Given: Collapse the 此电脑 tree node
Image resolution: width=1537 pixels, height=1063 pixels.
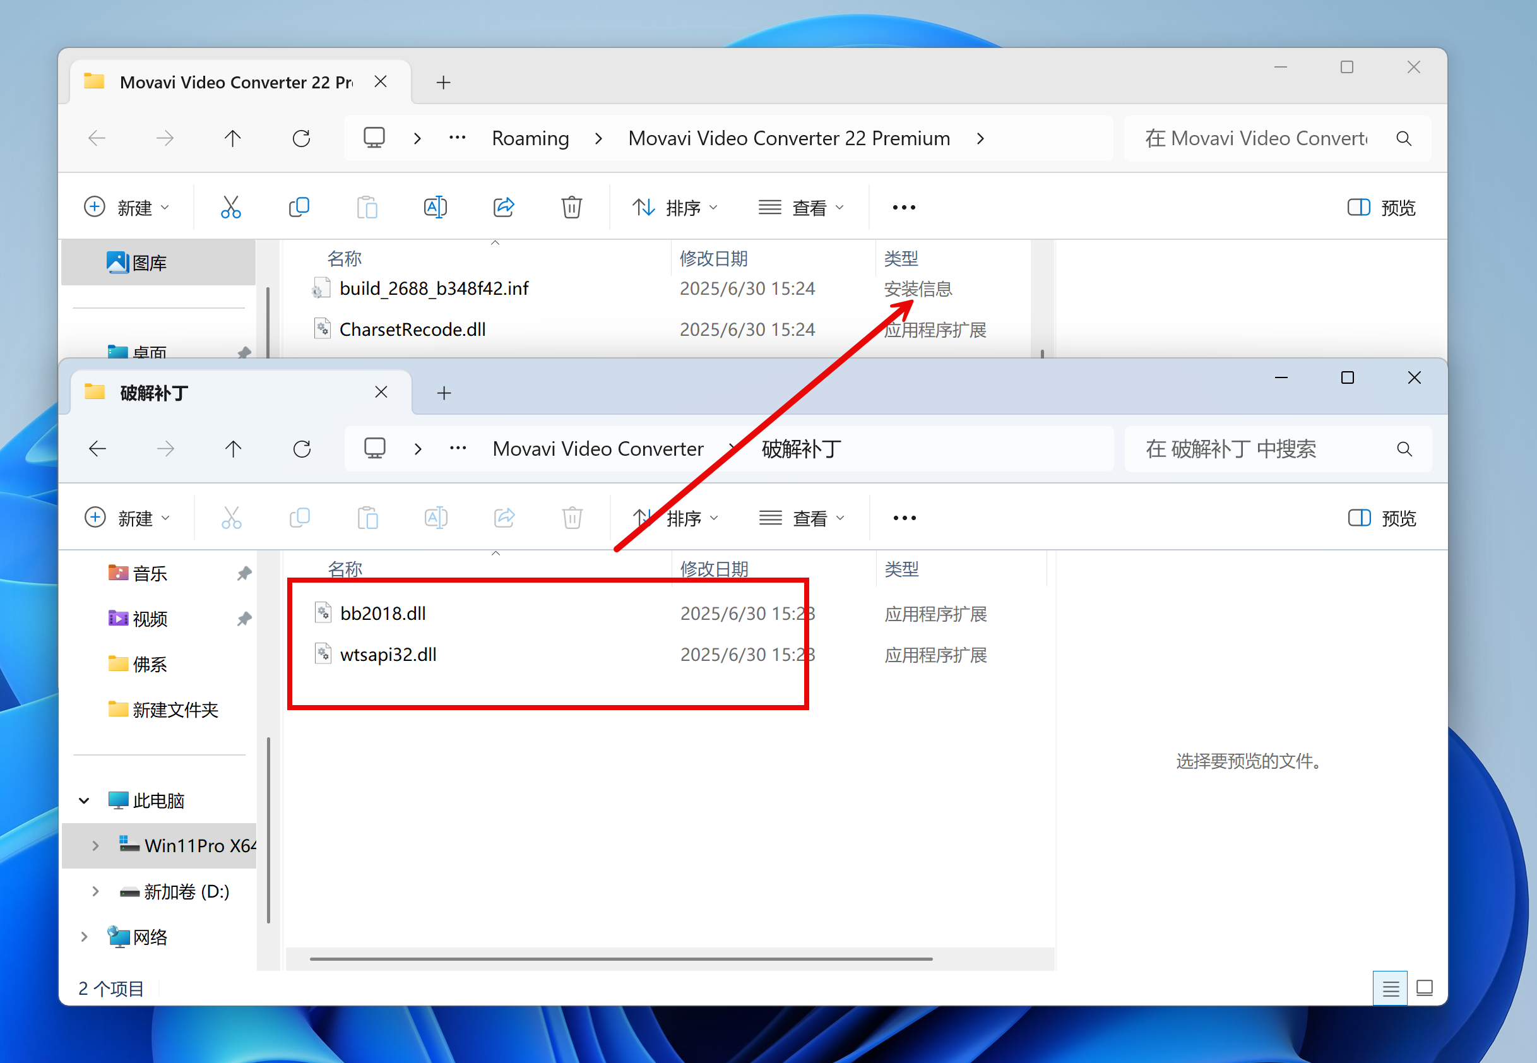Looking at the screenshot, I should [85, 800].
